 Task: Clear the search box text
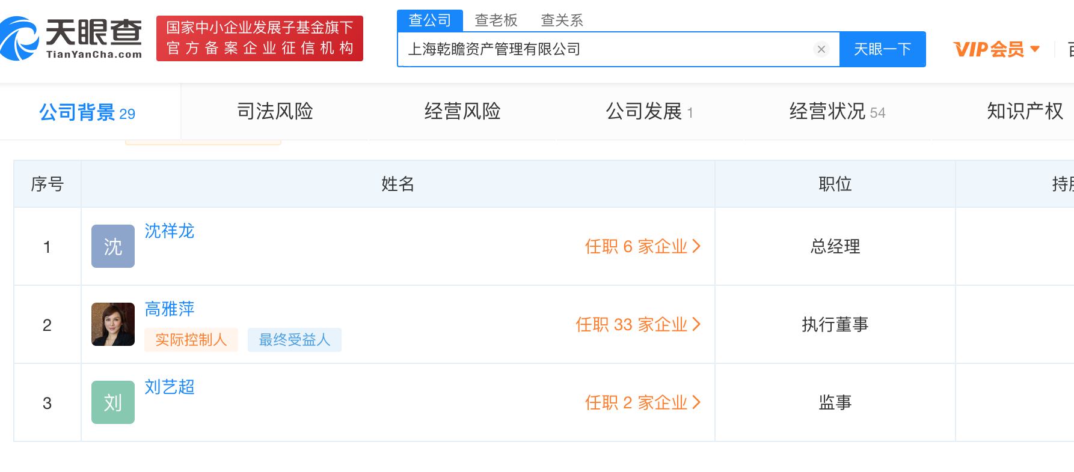[821, 49]
